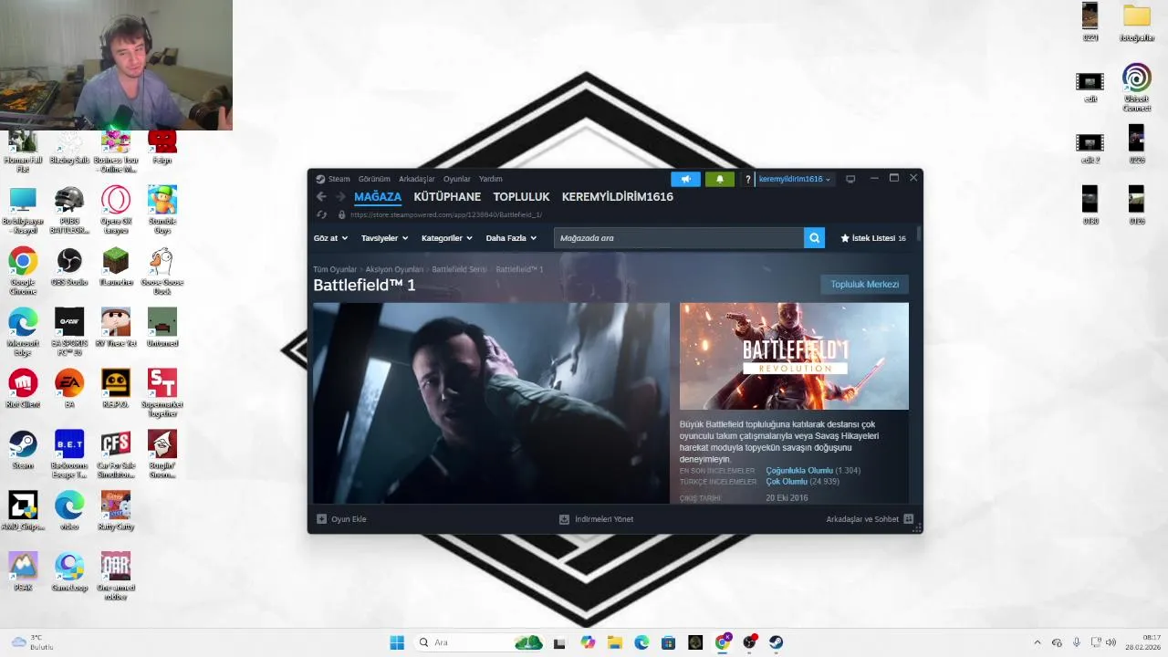Open the R.E.P.O. desktop shortcut
The image size is (1168, 657).
click(116, 389)
